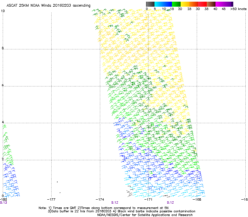Click the '9:12' time label between -174 and -171
The height and width of the screenshot is (217, 248).
pyautogui.click(x=115, y=203)
